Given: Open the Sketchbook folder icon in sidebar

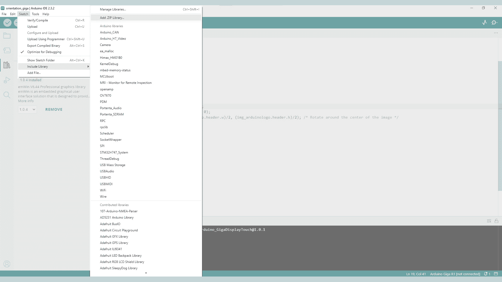Looking at the screenshot, I should pos(7,36).
